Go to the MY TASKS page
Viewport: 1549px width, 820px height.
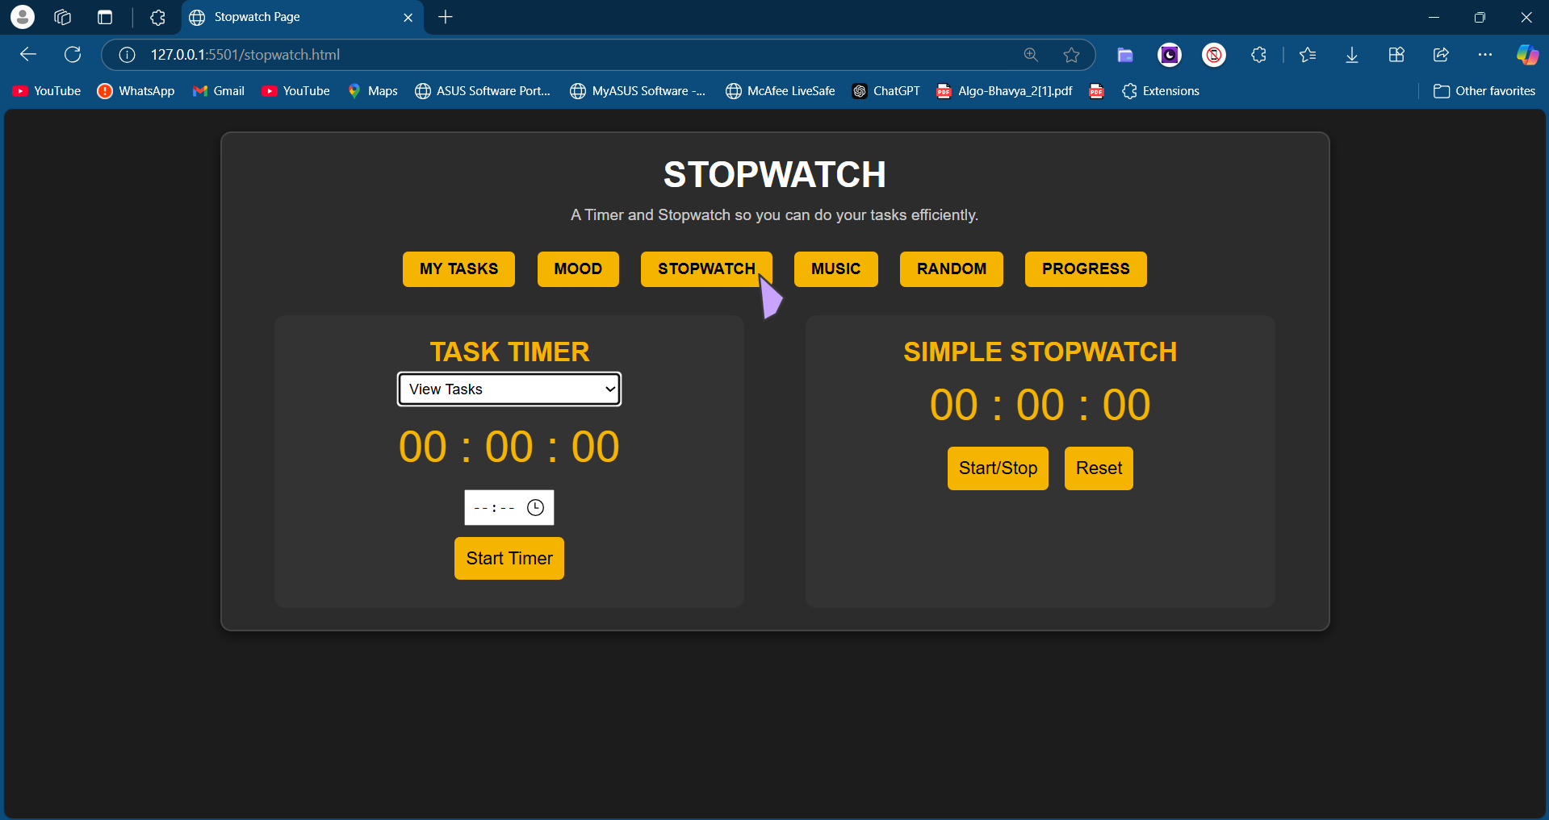[458, 269]
